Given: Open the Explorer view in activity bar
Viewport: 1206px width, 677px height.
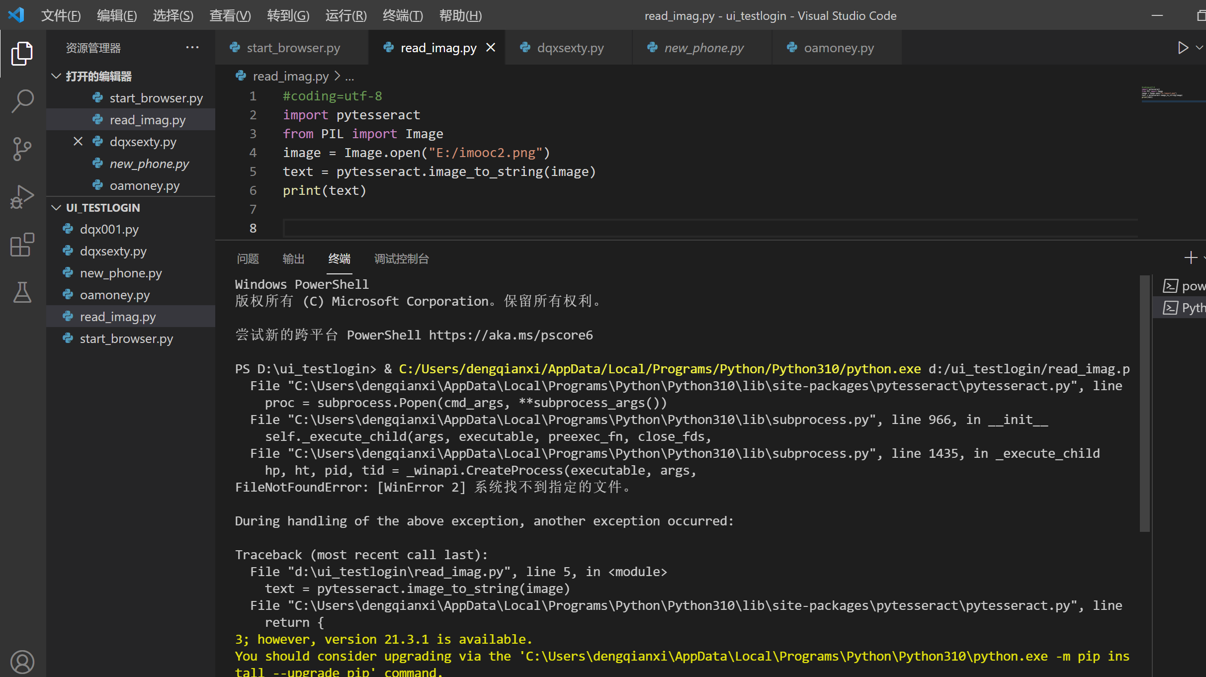Looking at the screenshot, I should (x=22, y=53).
